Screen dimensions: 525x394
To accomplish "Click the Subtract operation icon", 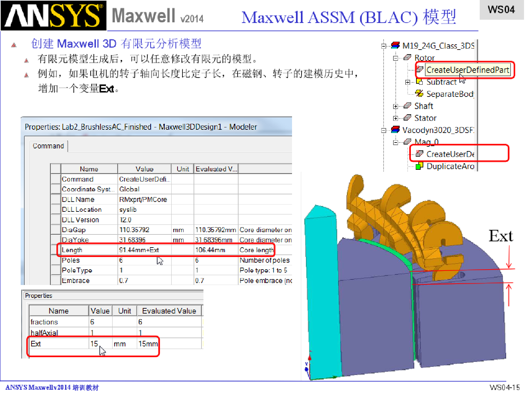I will pyautogui.click(x=419, y=81).
